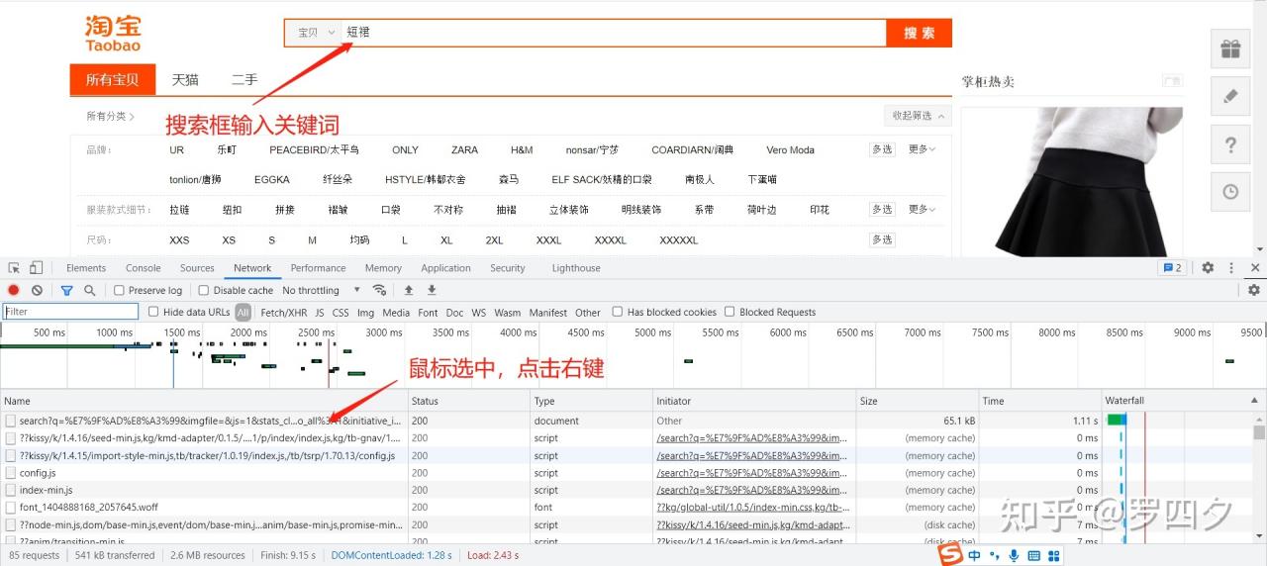The height and width of the screenshot is (566, 1267).
Task: Open Network panel settings gear
Action: (1254, 290)
